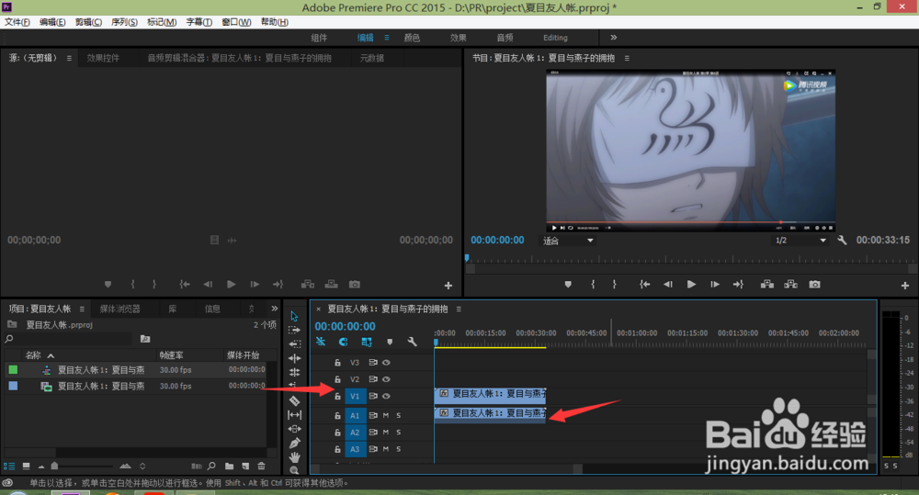Screen dimensions: 919x495
Task: Open Project panel tab menu
Action: coord(82,309)
